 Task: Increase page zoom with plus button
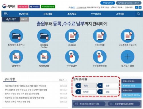140,7
